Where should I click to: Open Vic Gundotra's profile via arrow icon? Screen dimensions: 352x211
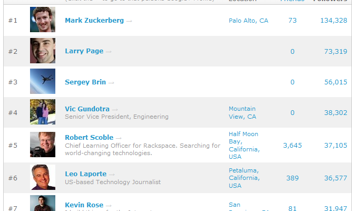pos(115,109)
